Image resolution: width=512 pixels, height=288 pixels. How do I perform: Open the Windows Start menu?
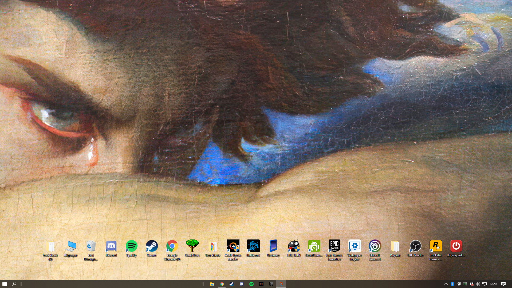tap(5, 284)
